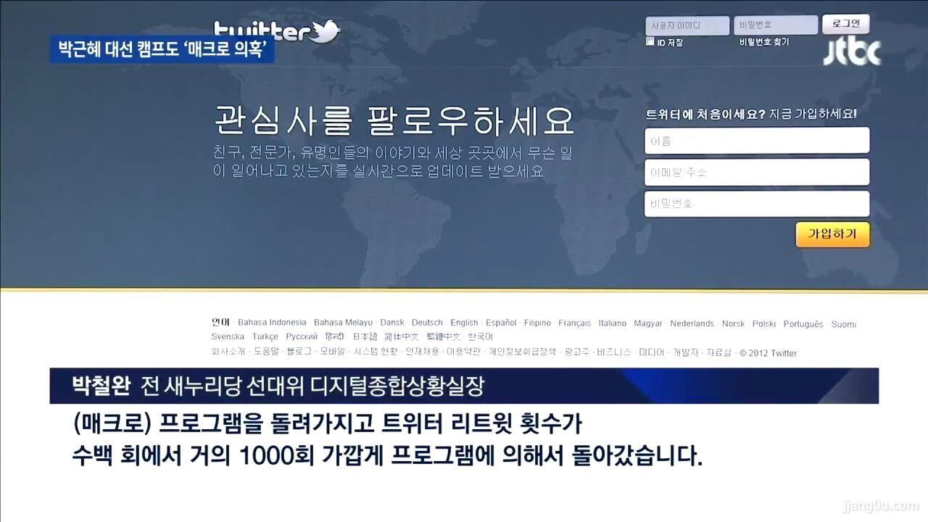Click the 관심사를 팔로우하세요 headline
Viewport: 928px width, 522px height.
click(x=394, y=120)
